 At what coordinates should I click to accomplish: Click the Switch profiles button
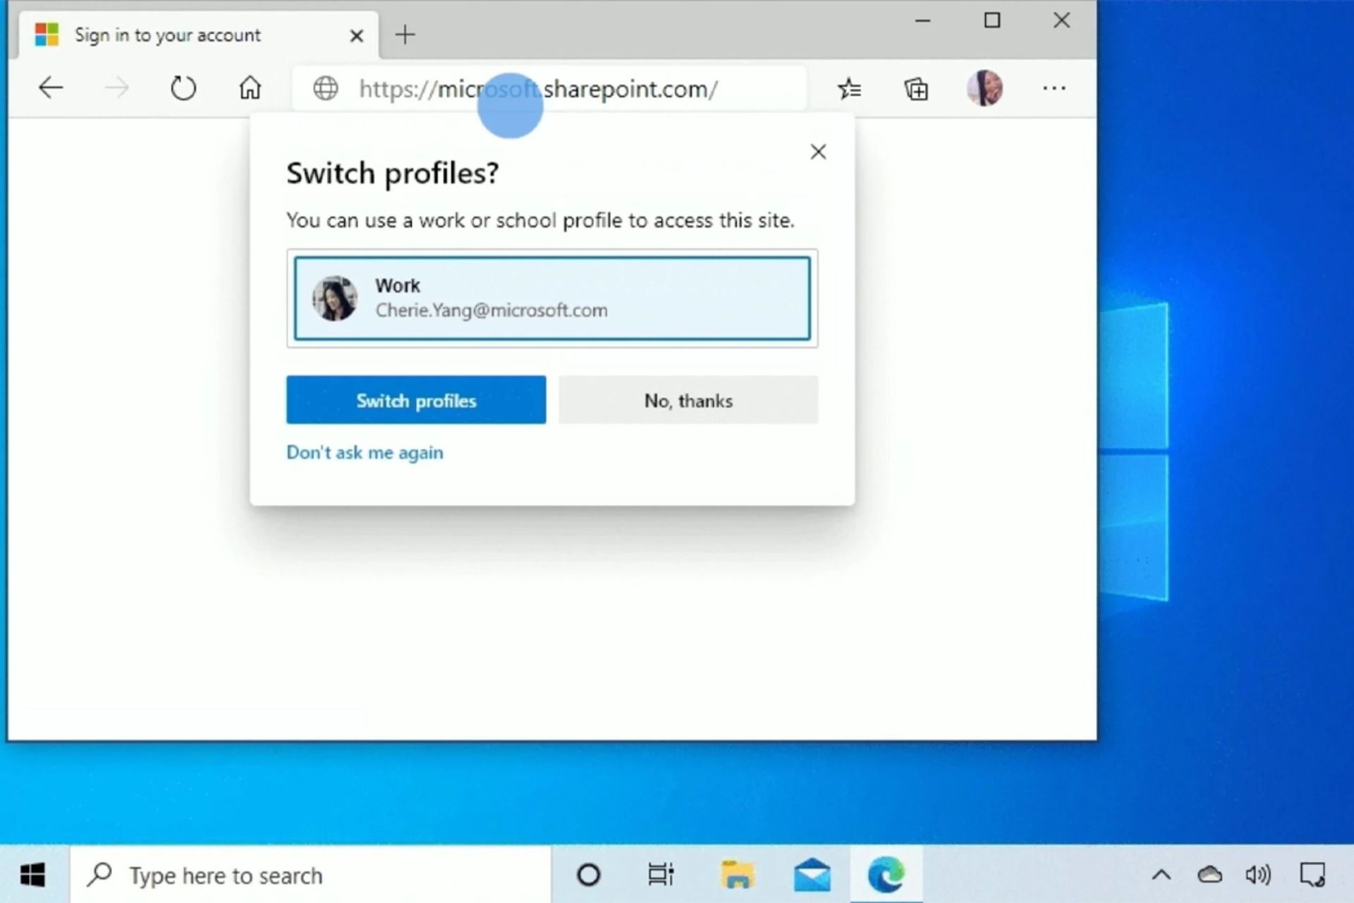tap(416, 400)
